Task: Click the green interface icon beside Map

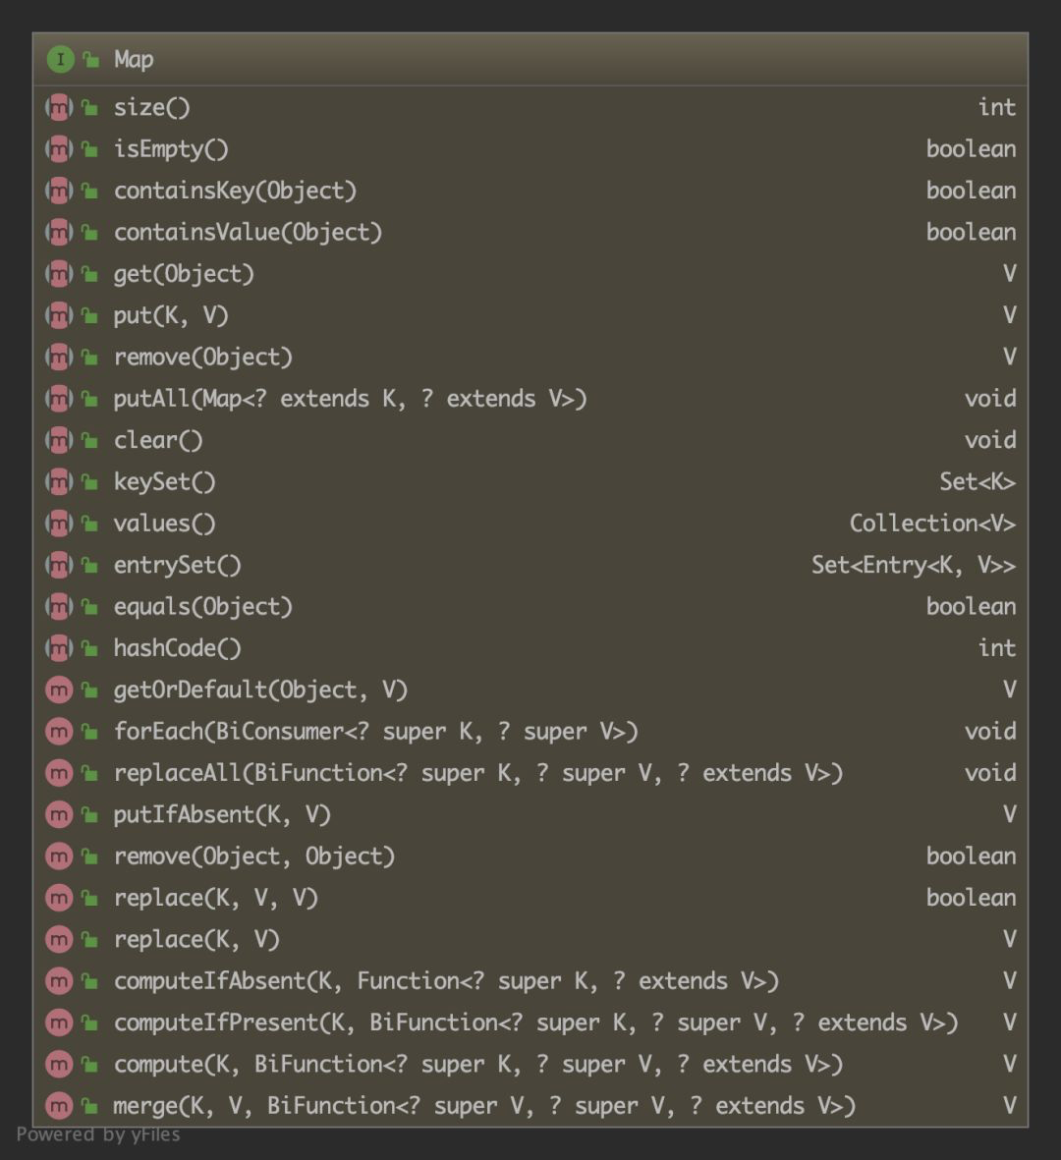Action: [x=60, y=60]
